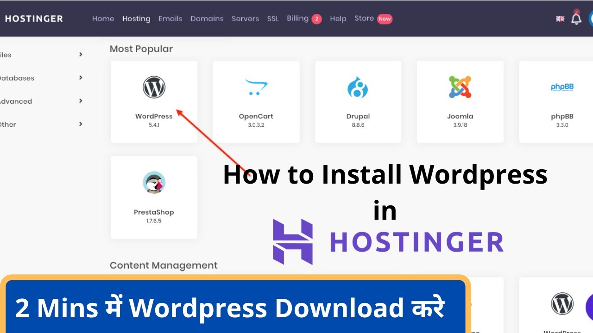Open the Home menu item

point(103,18)
